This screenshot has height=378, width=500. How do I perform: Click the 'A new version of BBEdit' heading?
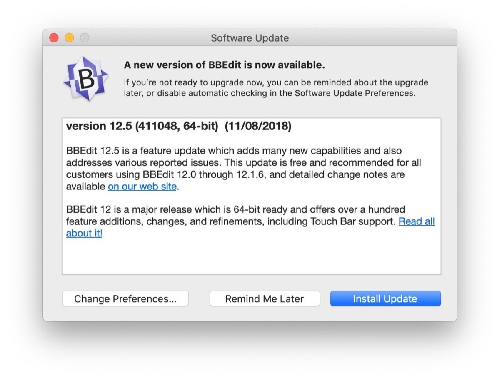224,65
